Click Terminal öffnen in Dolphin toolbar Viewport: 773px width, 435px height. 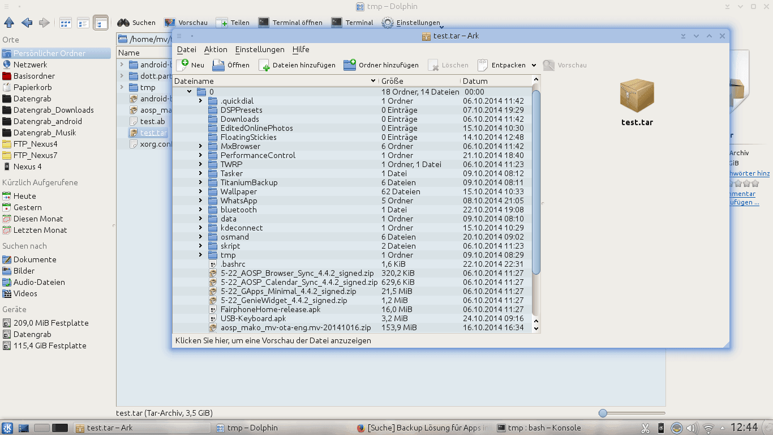coord(290,23)
